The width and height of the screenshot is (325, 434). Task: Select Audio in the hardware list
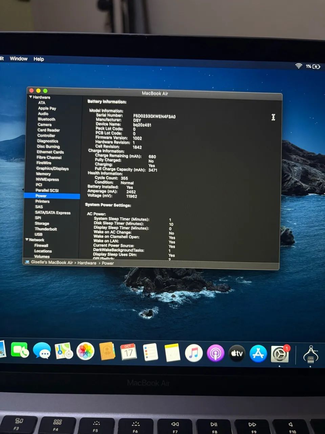(x=43, y=114)
